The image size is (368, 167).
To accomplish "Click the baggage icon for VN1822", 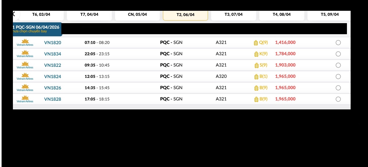I will point(256,65).
